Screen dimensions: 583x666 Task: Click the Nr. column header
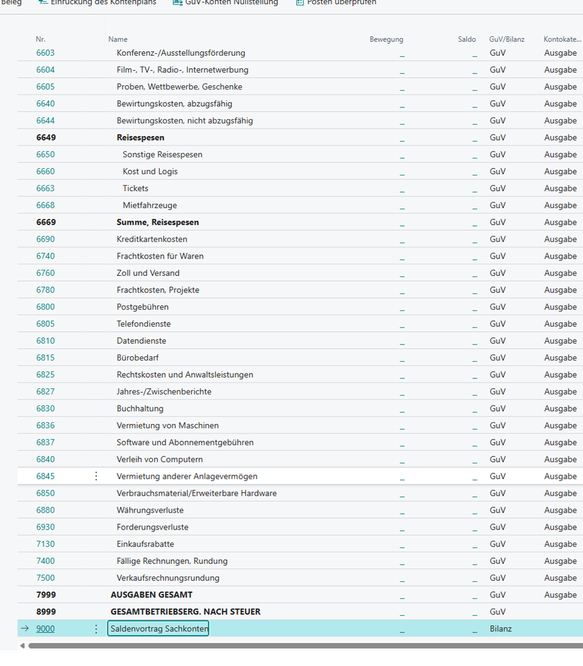coord(41,39)
